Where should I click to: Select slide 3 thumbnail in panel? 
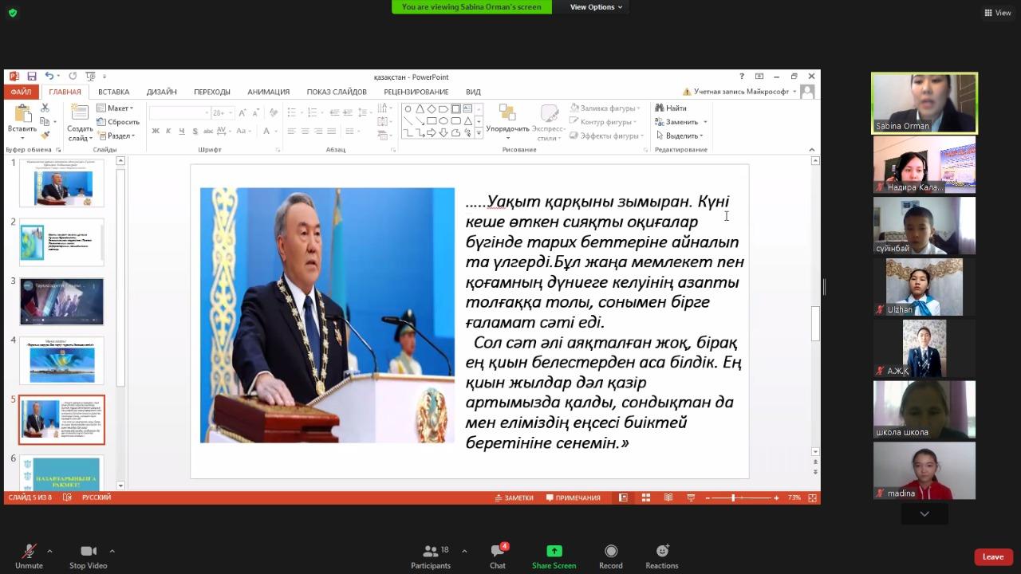(61, 301)
